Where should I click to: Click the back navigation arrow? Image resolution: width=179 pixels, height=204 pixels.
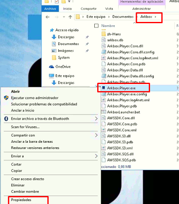point(48,17)
